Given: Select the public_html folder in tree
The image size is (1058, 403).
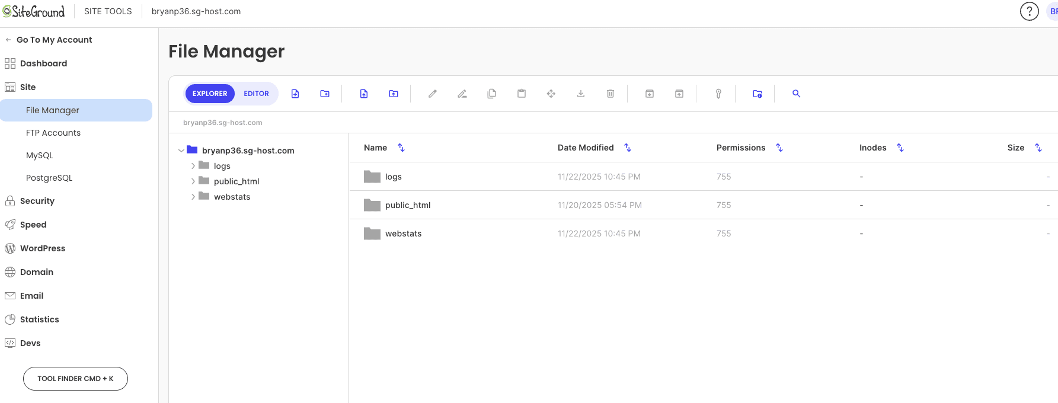Looking at the screenshot, I should coord(236,181).
